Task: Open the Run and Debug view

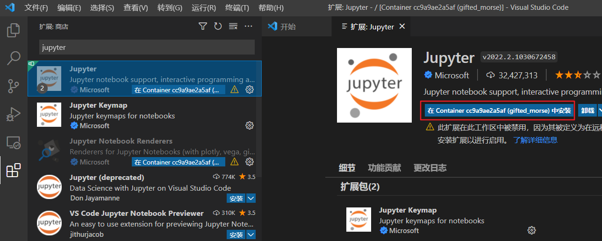Action: point(14,114)
